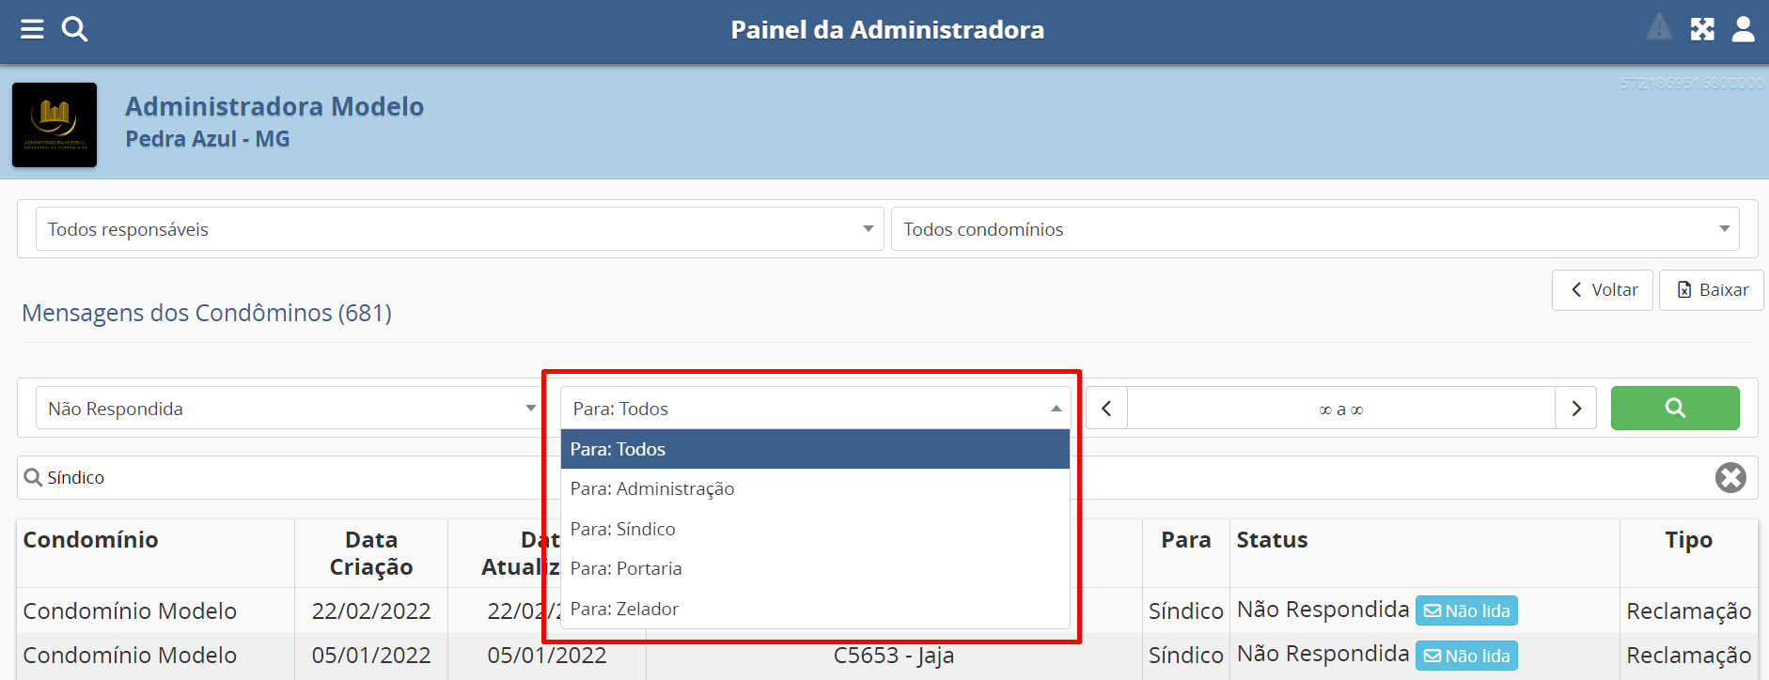Click the Voltar button
Image resolution: width=1769 pixels, height=680 pixels.
(1602, 290)
